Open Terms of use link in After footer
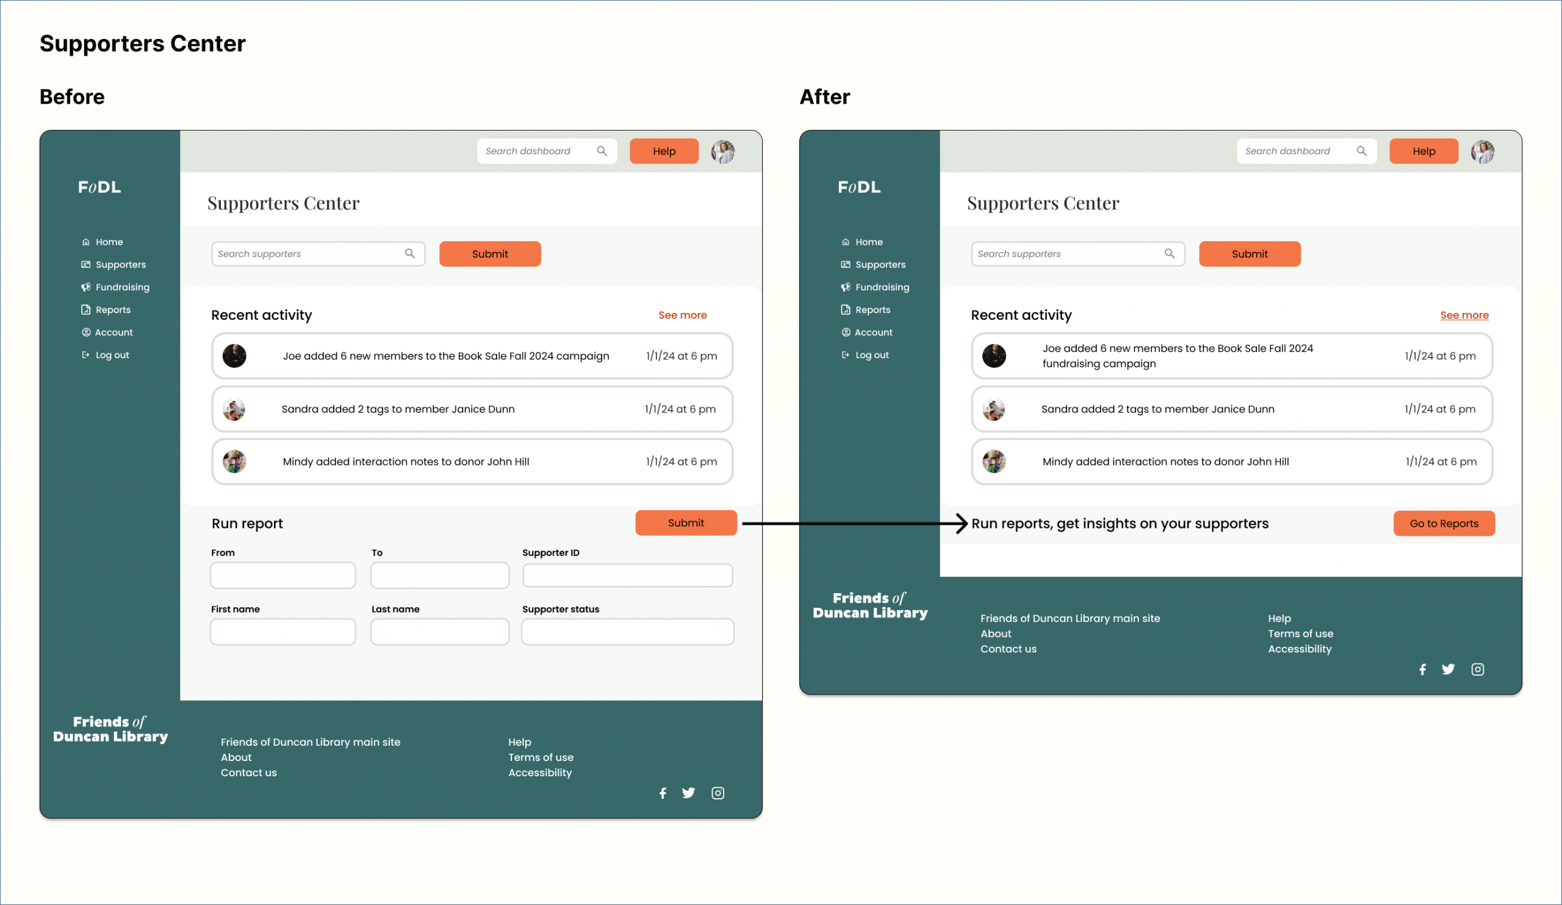Image resolution: width=1562 pixels, height=905 pixels. [x=1300, y=633]
